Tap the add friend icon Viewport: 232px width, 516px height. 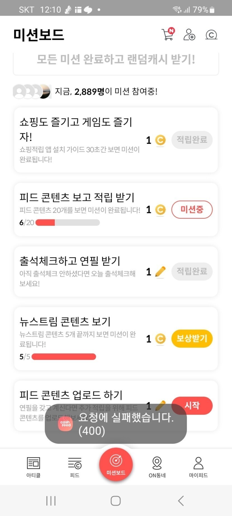[189, 35]
